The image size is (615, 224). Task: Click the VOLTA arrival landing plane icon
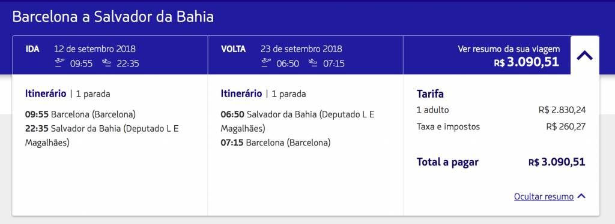(x=312, y=63)
